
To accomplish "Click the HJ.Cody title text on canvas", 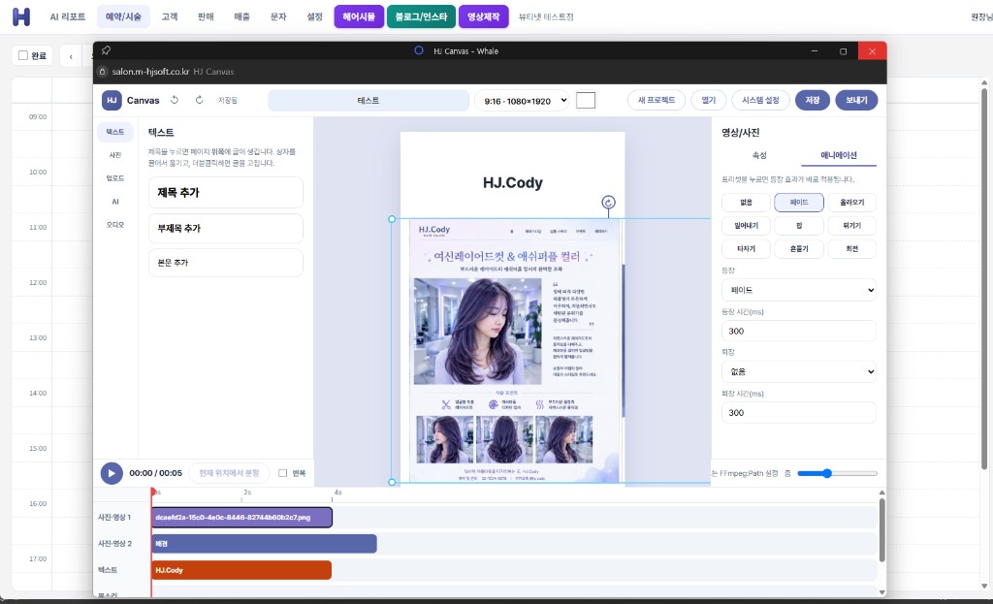I will point(512,183).
